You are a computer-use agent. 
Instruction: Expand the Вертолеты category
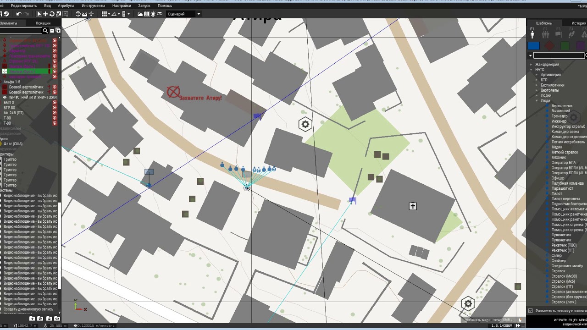coord(537,90)
